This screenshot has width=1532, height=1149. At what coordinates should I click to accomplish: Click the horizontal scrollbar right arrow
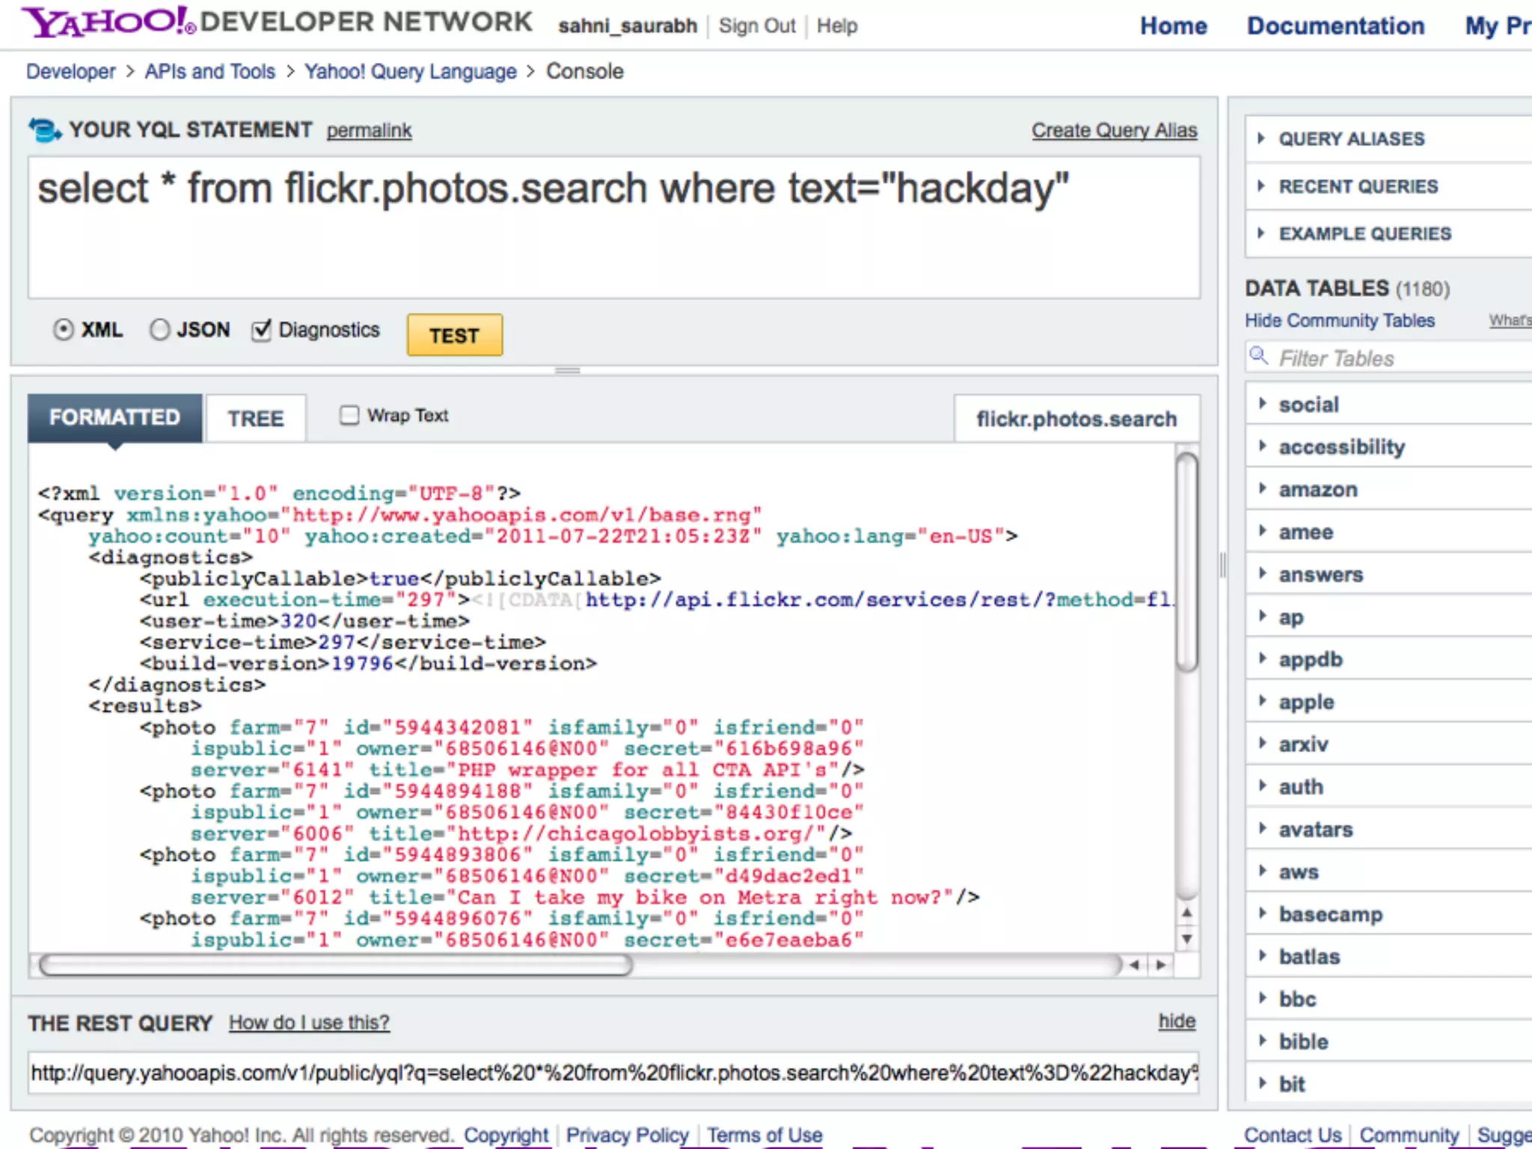tap(1160, 965)
